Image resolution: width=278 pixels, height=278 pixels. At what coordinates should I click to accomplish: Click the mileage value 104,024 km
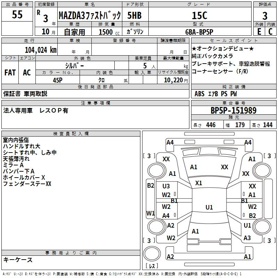point(41,50)
